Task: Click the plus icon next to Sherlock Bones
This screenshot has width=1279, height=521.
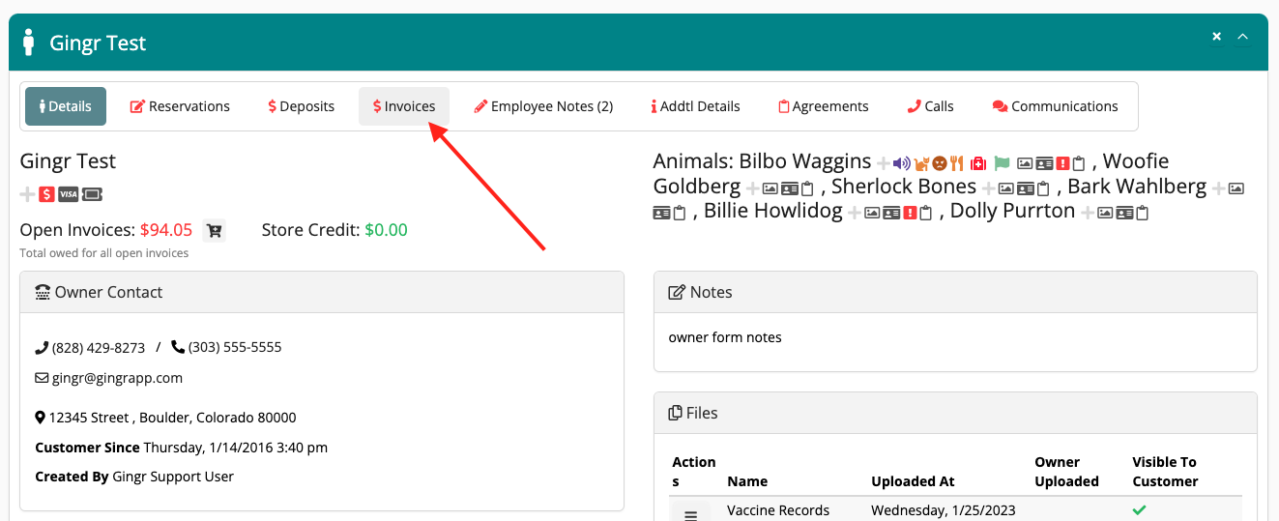Action: click(989, 188)
